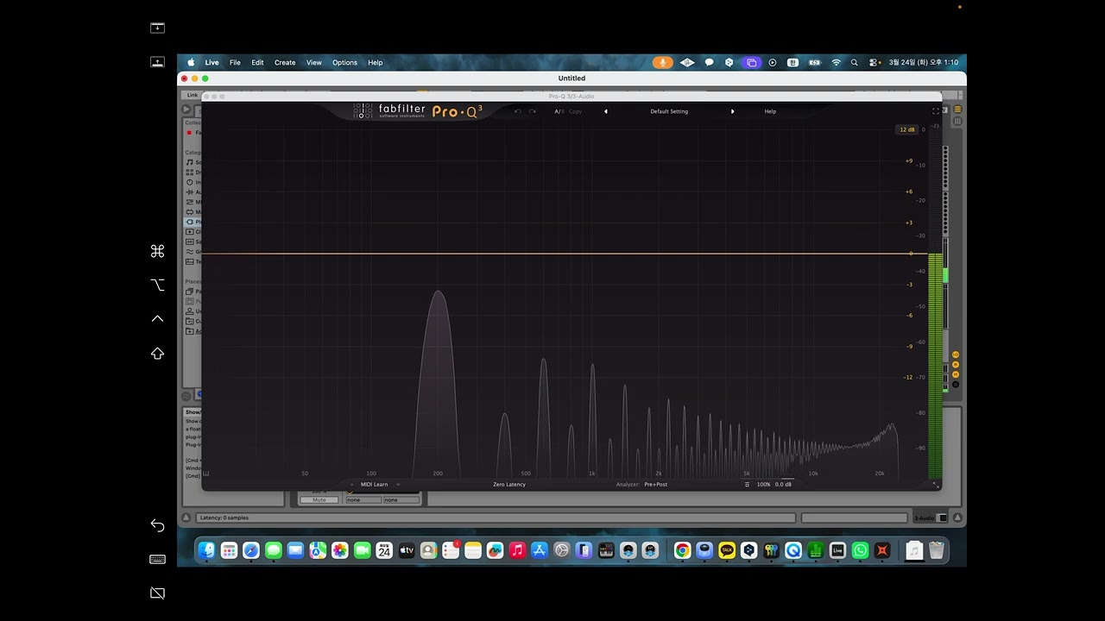The width and height of the screenshot is (1105, 621).
Task: Click the Mute button in Live device
Action: (319, 500)
